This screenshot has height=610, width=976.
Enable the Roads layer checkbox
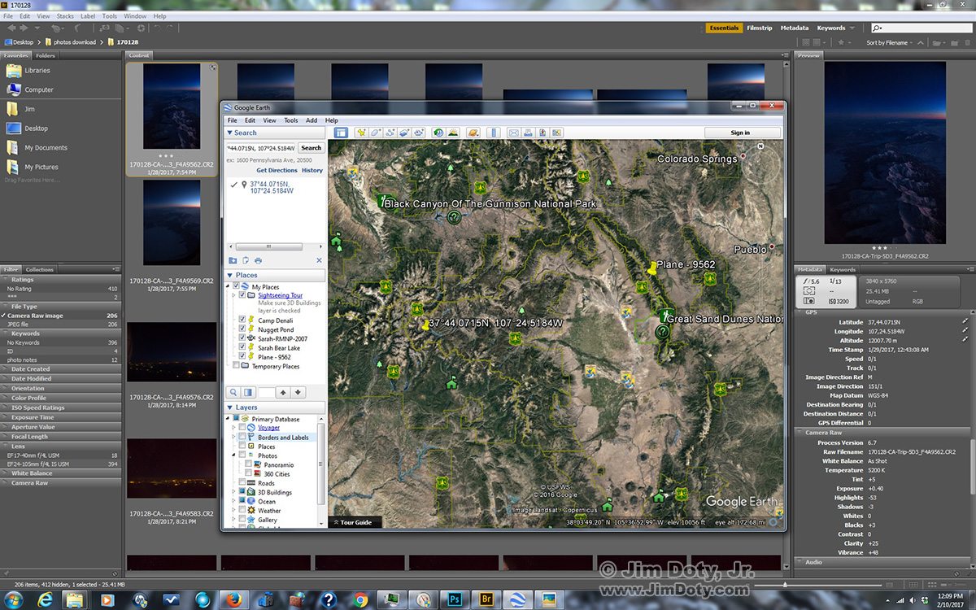click(242, 482)
